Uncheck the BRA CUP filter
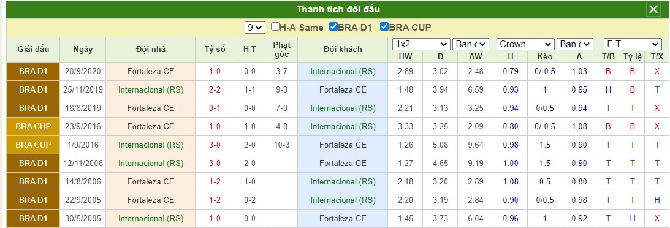Viewport: 670px width, 228px height. pos(384,27)
